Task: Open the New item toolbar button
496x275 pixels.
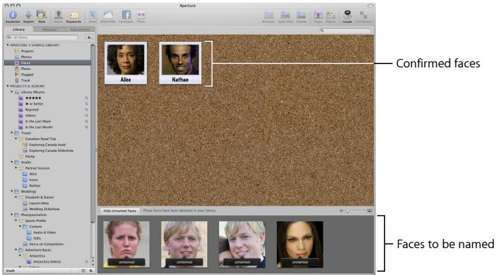Action: click(x=42, y=17)
